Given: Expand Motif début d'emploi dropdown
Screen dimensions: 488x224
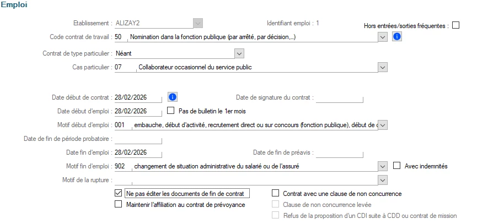Looking at the screenshot, I should pos(383,125).
